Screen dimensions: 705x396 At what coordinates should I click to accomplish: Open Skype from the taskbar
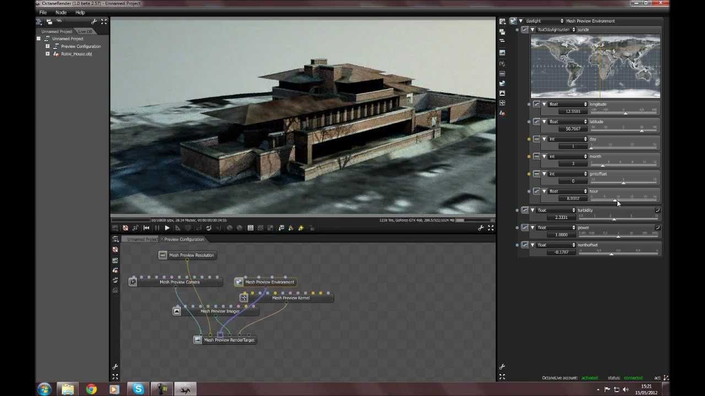click(x=138, y=389)
